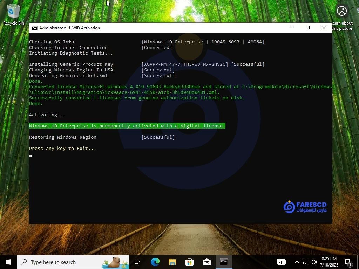This screenshot has width=359, height=269.
Task: Open the Windows Start menu
Action: (8, 262)
